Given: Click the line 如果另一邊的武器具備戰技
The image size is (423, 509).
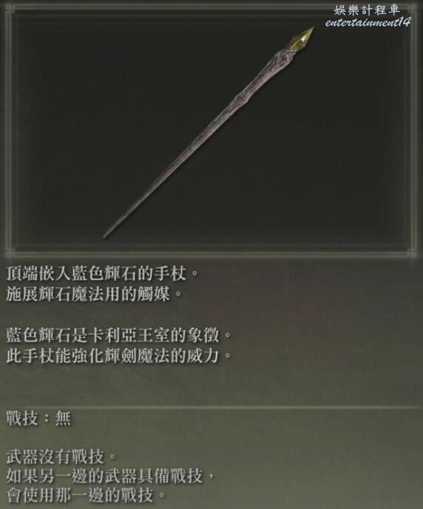Looking at the screenshot, I should coord(110,476).
